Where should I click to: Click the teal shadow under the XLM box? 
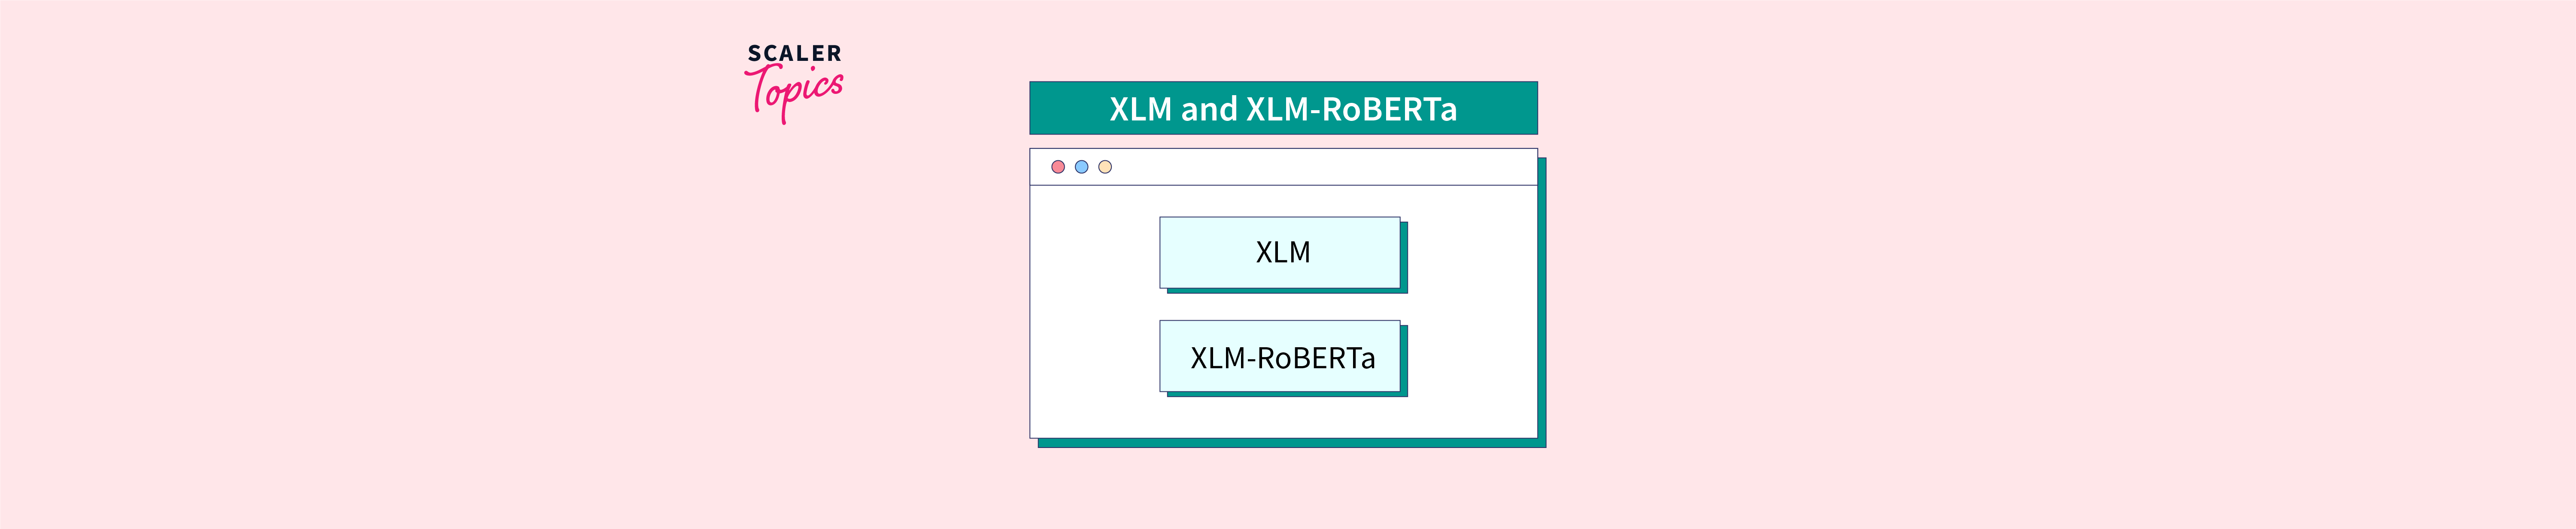(1287, 291)
